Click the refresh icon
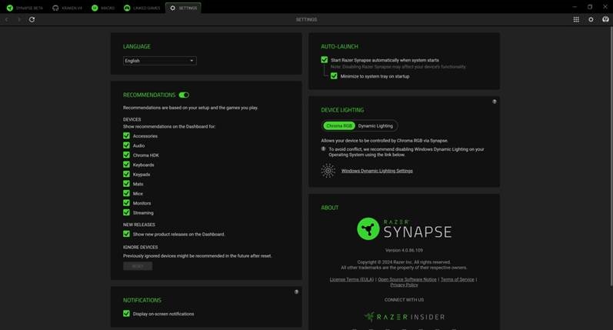 [32, 19]
